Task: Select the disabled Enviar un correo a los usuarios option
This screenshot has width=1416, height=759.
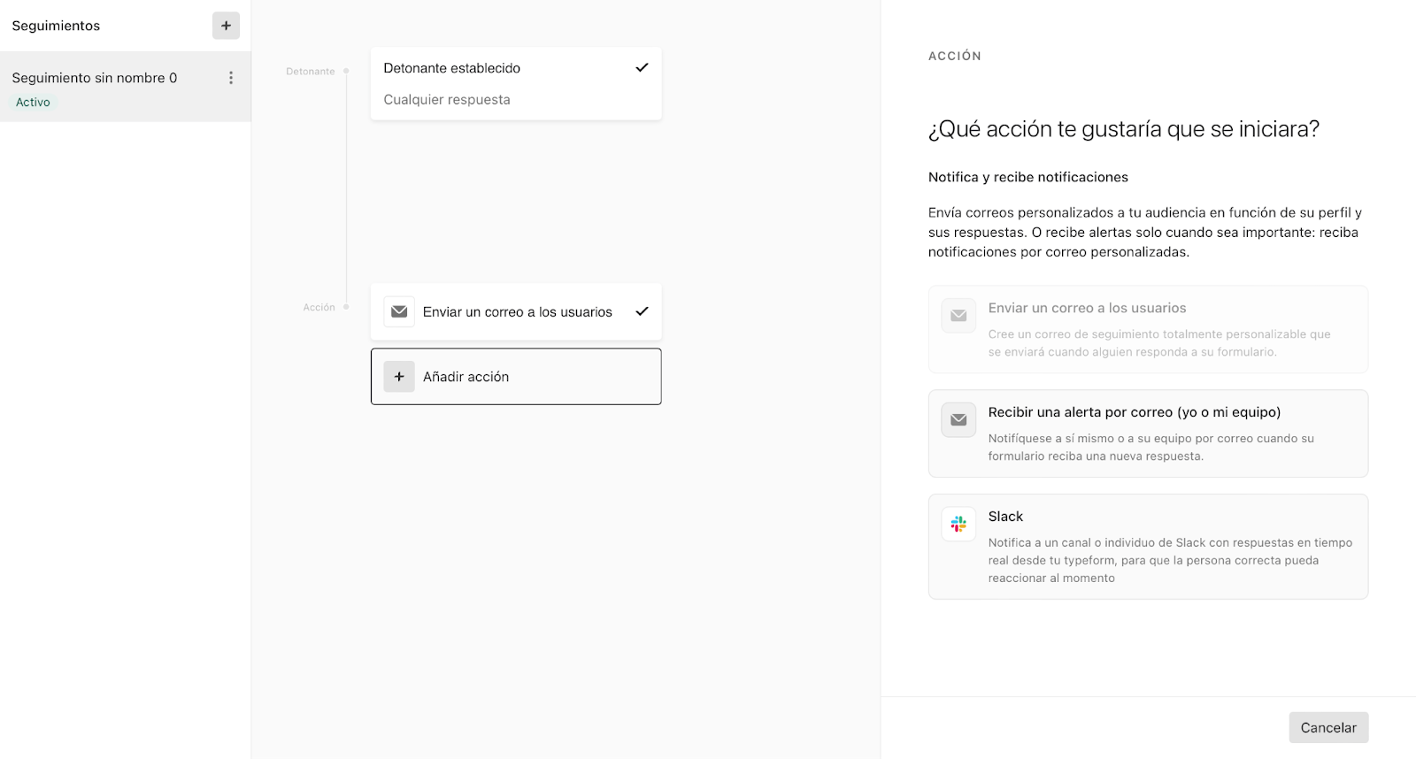Action: click(1148, 329)
